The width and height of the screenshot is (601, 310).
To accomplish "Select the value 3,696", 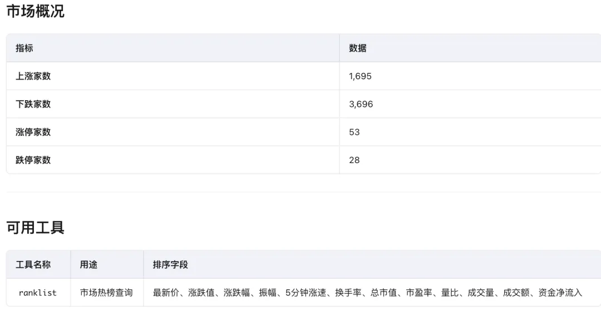I will 361,104.
